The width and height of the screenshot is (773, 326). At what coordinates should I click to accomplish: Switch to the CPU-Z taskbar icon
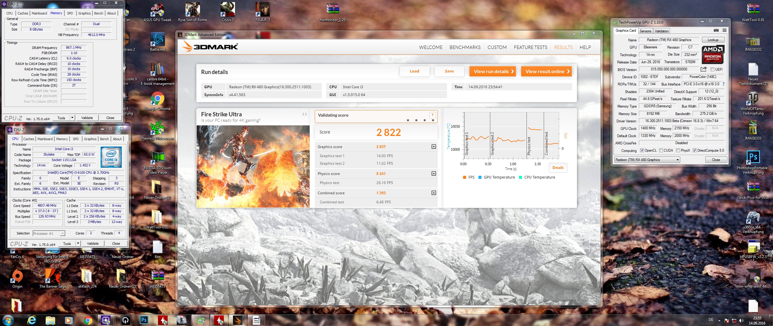[106, 320]
